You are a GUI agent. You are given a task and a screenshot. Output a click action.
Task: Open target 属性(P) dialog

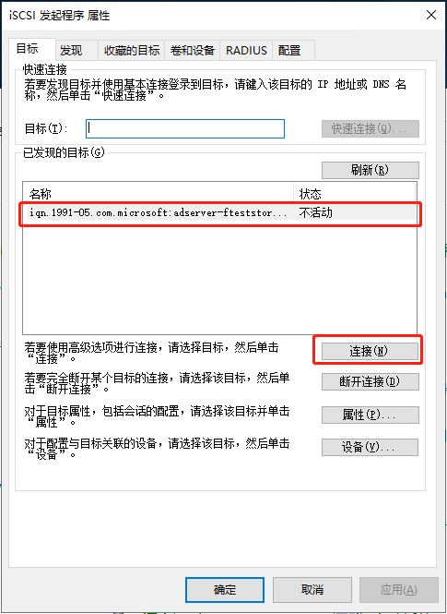(370, 415)
